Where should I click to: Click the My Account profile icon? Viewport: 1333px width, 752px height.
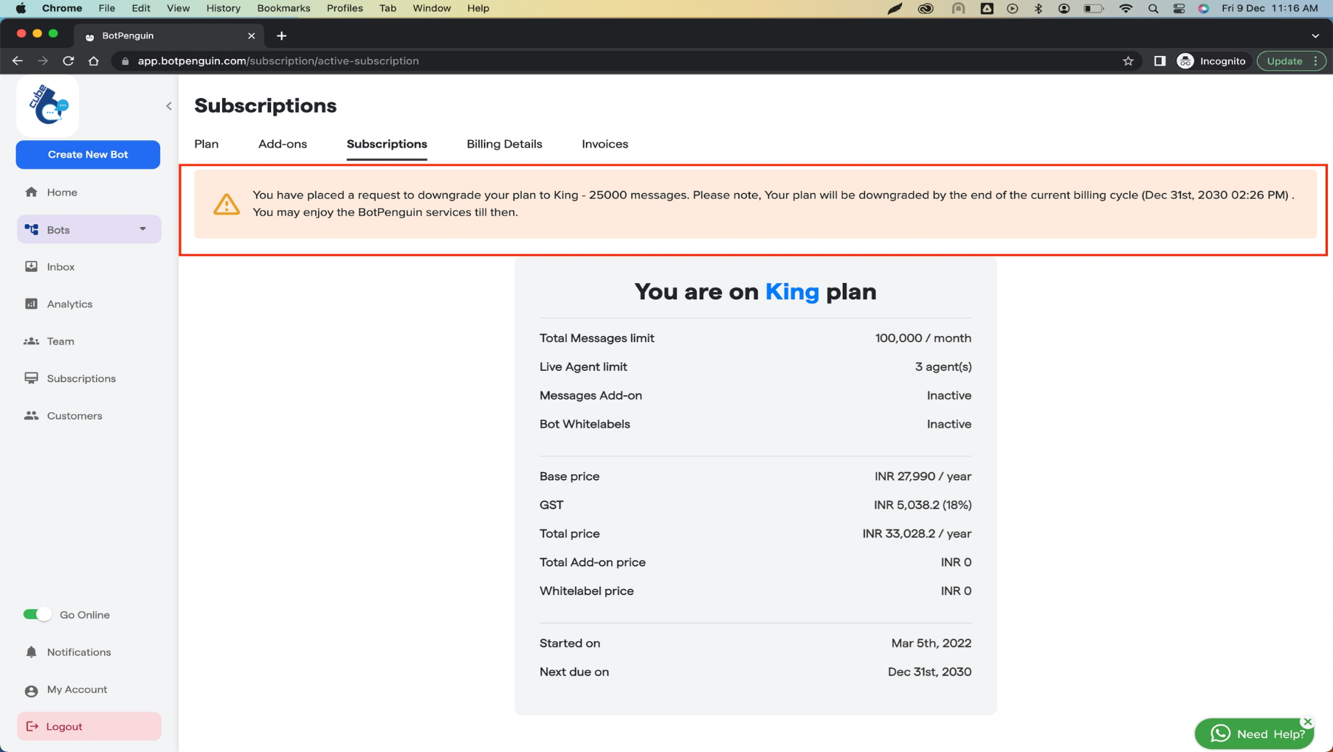(31, 691)
